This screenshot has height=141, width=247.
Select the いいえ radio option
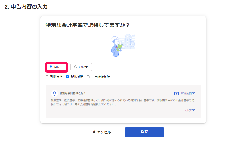click(75, 67)
